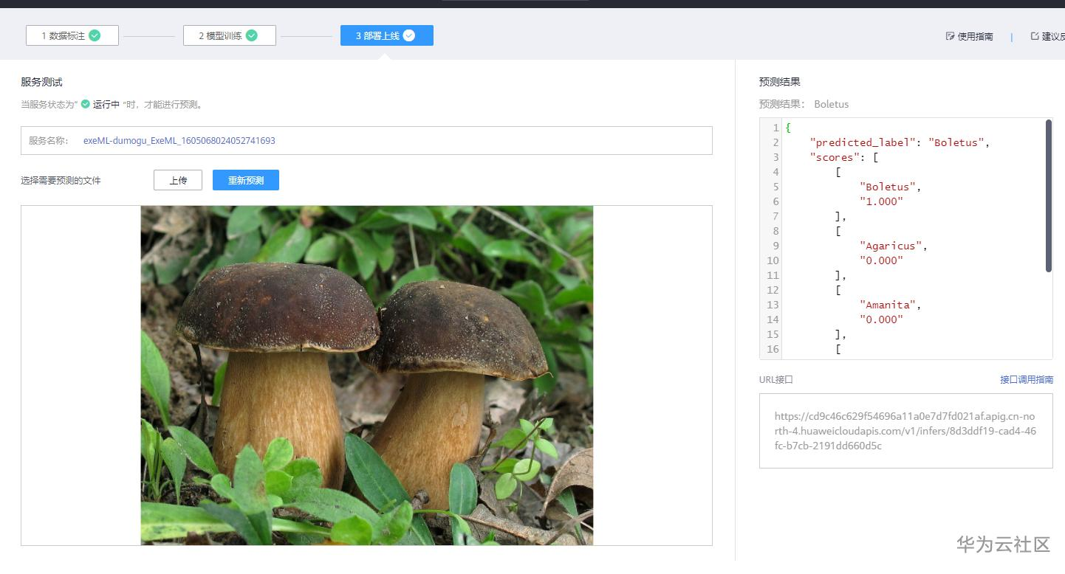Click the URL接口 label
The height and width of the screenshot is (574, 1065).
point(776,379)
